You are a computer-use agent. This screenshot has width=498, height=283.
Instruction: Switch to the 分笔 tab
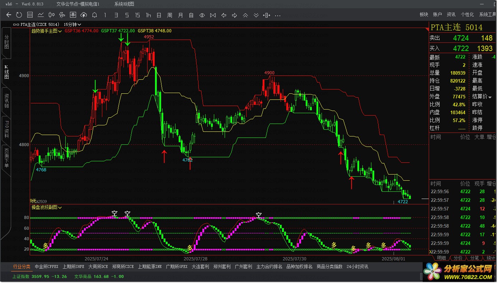(x=474, y=258)
